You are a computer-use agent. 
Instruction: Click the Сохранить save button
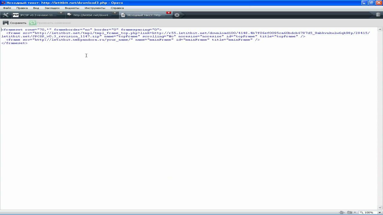(x=15, y=23)
